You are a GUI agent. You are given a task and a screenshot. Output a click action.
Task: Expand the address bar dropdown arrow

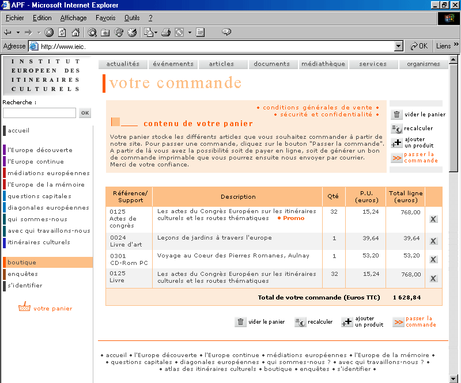399,46
